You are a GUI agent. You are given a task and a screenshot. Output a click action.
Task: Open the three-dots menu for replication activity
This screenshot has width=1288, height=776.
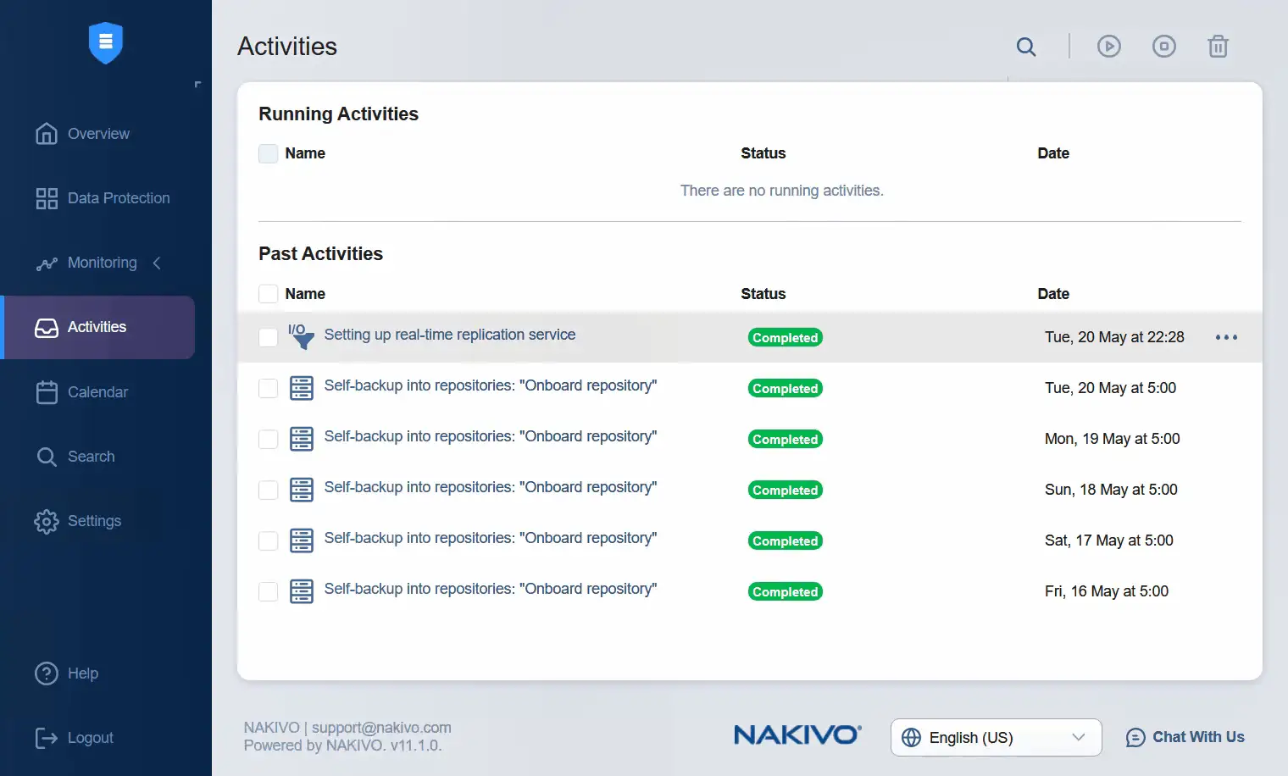pos(1226,337)
